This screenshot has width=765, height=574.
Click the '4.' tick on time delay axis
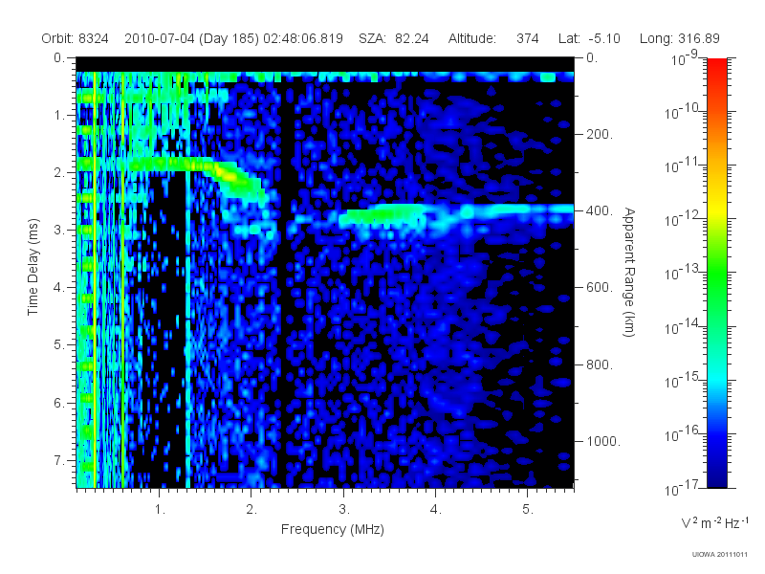[59, 288]
